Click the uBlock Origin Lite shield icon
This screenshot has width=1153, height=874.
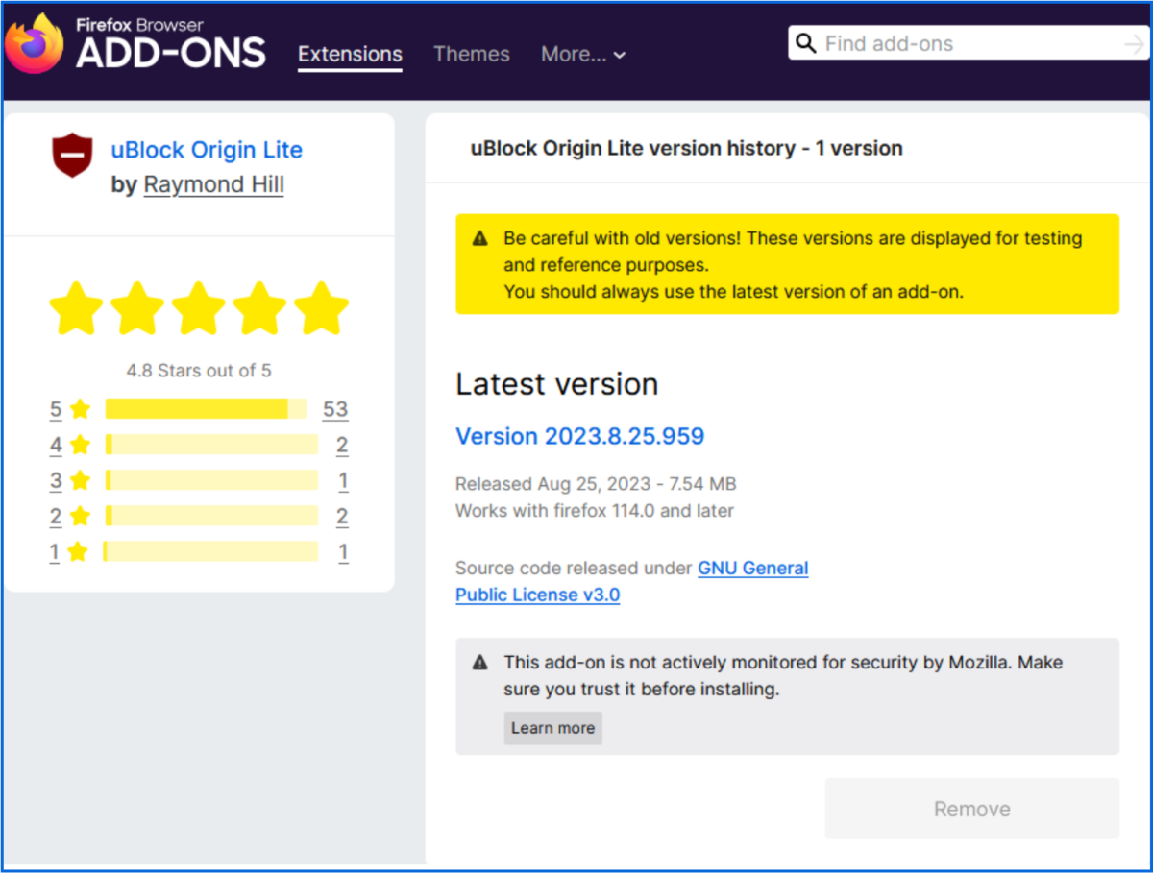[x=72, y=156]
